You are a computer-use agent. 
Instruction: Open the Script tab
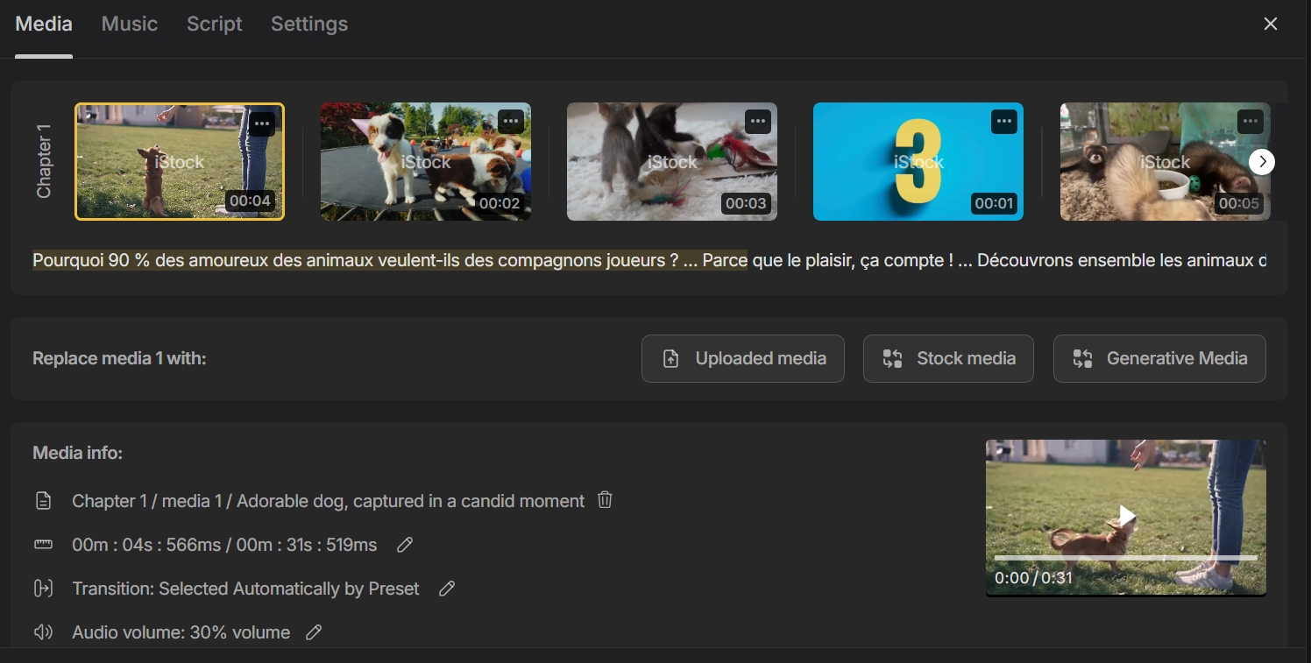[x=215, y=25]
